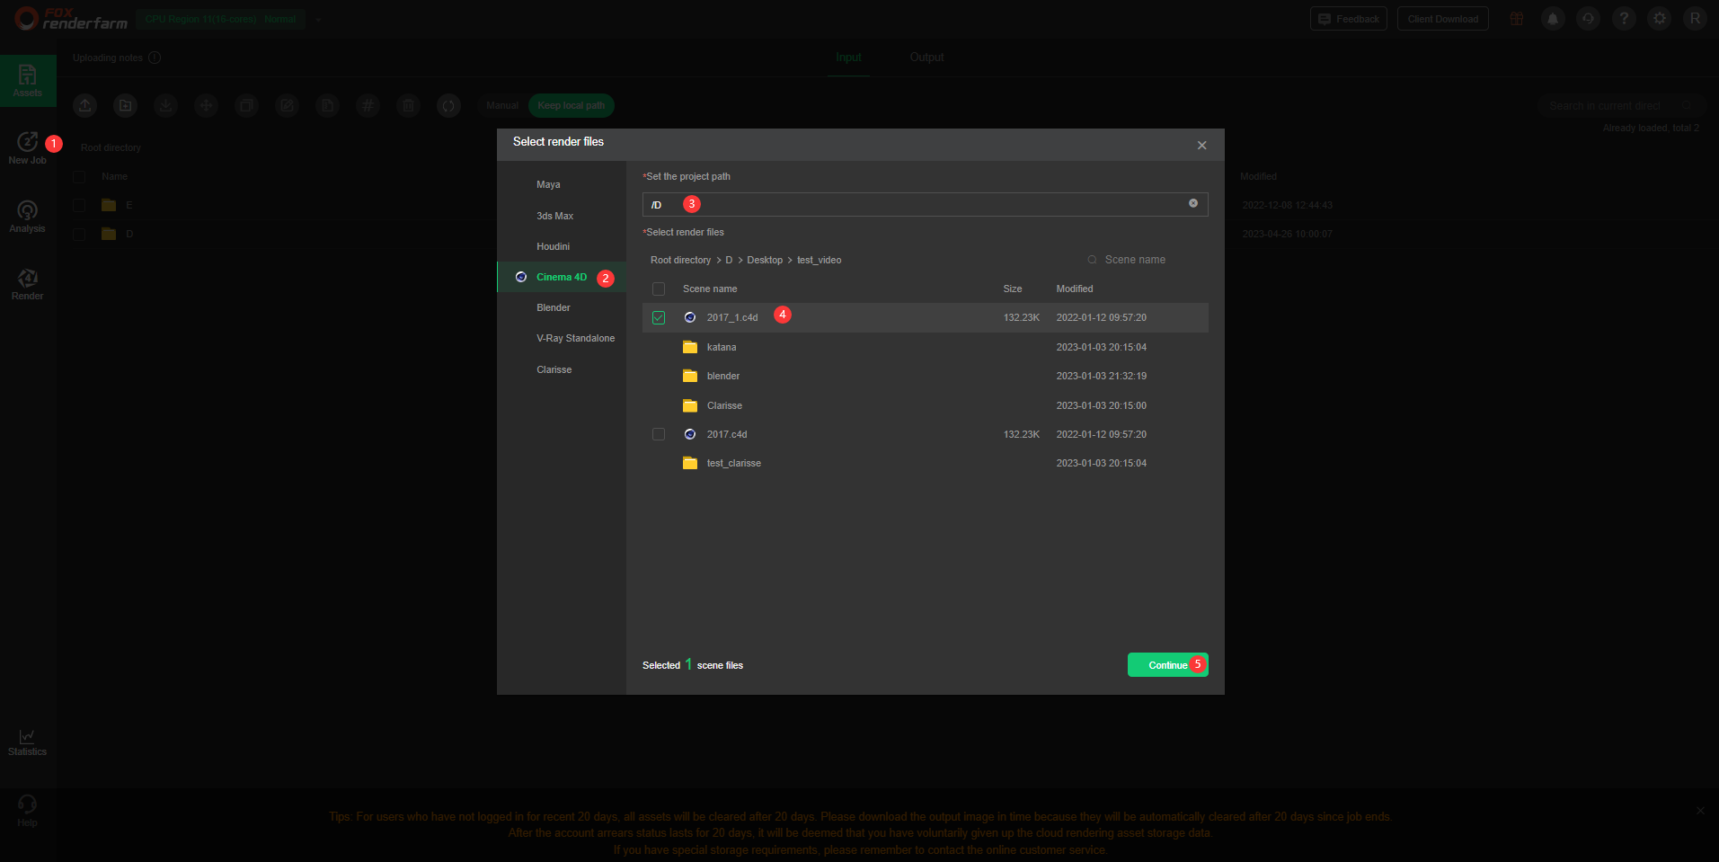Click the Client Download button
The height and width of the screenshot is (862, 1719).
pos(1443,19)
